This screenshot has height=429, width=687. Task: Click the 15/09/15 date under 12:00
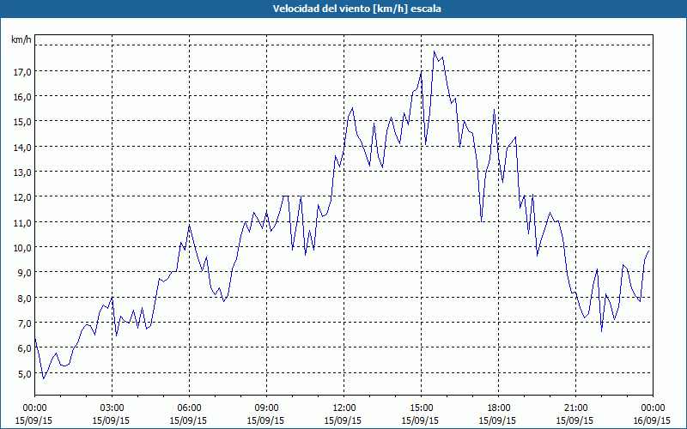(x=343, y=420)
